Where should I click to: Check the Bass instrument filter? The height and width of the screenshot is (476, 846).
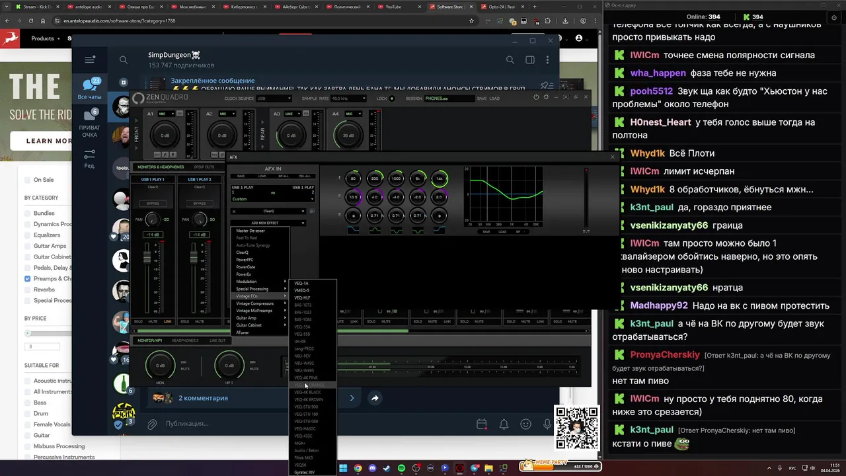pos(28,403)
